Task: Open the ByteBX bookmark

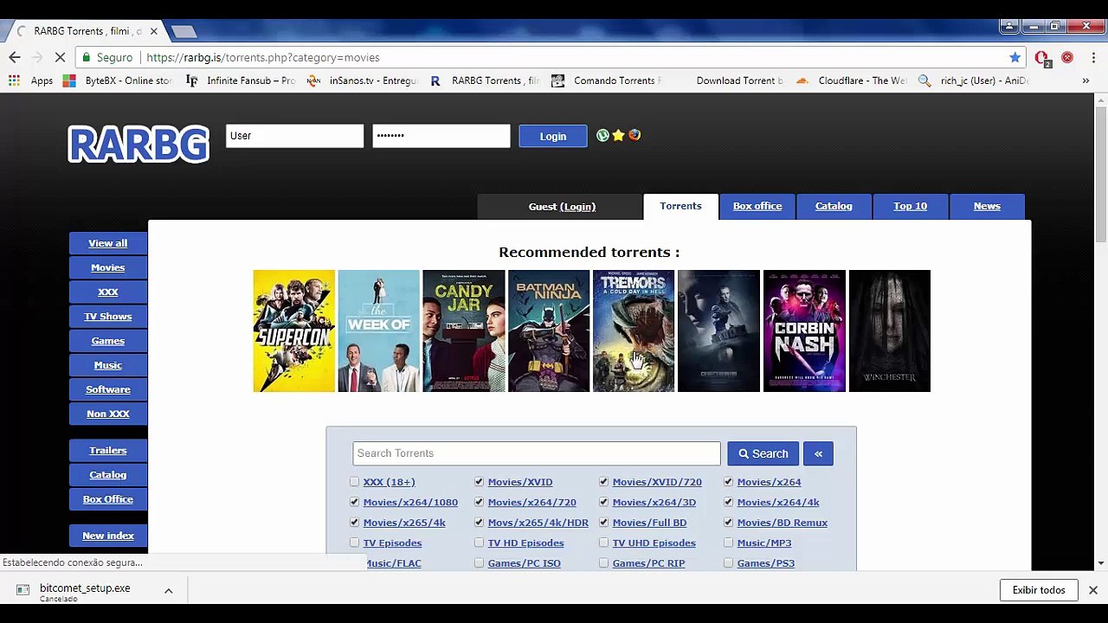Action: tap(119, 80)
